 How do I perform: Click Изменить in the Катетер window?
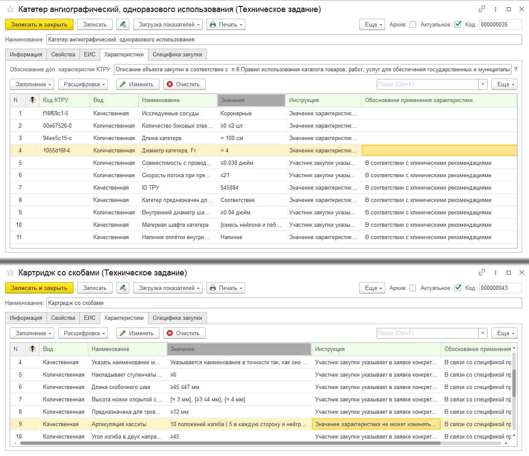point(138,85)
